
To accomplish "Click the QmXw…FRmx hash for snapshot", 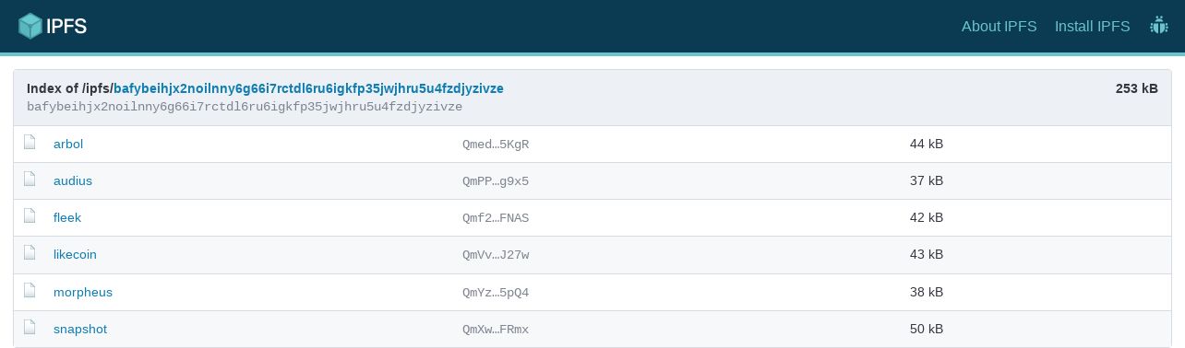I will (496, 330).
